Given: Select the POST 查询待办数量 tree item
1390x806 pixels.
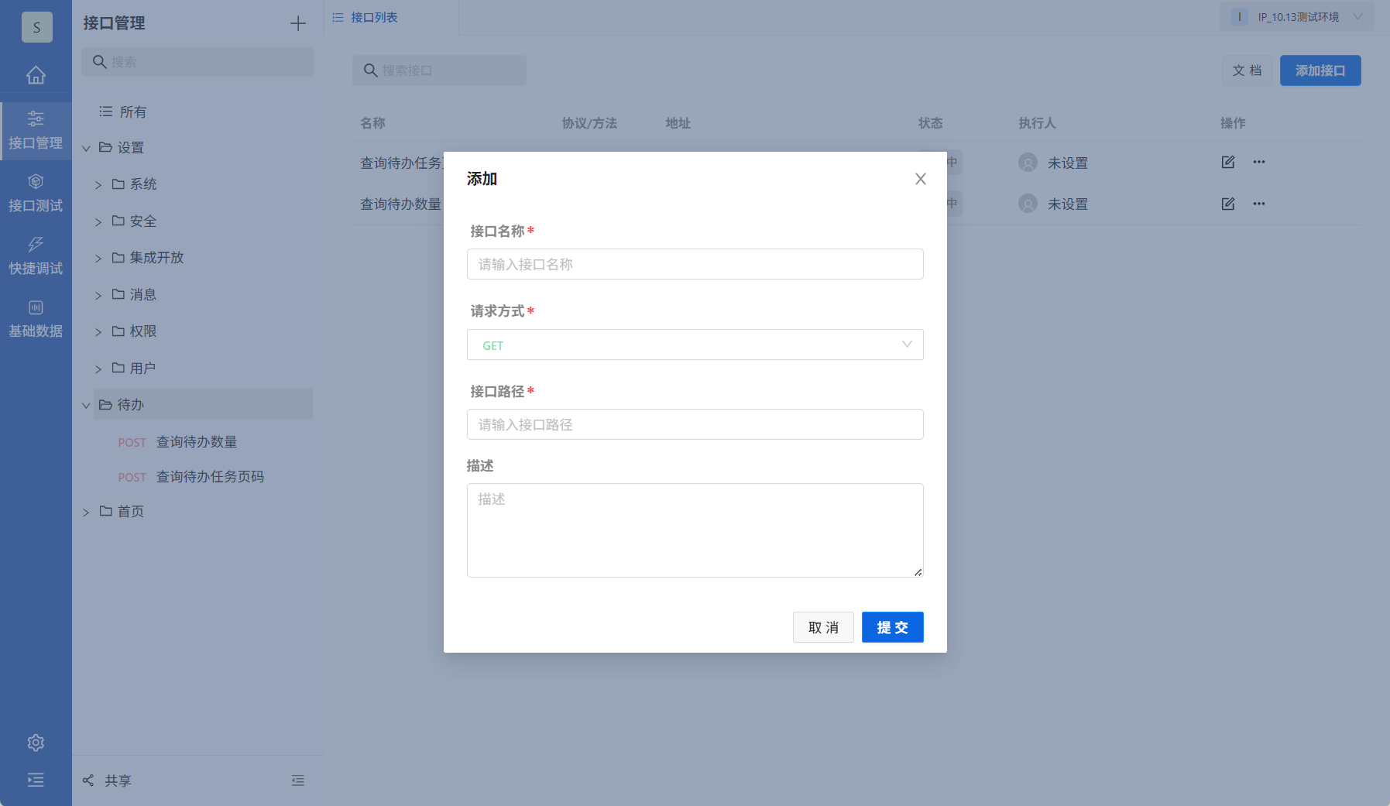Looking at the screenshot, I should coord(195,441).
